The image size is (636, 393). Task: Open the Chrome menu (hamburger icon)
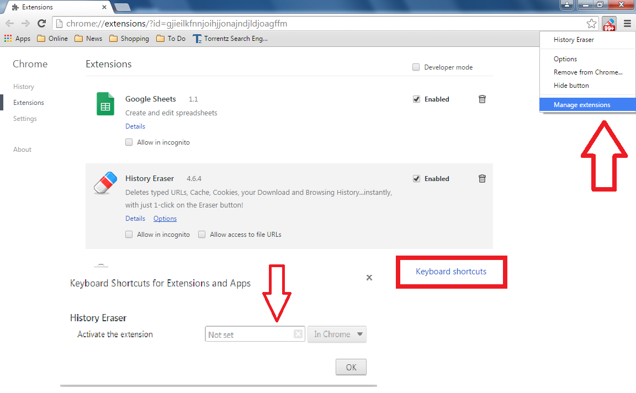click(x=627, y=24)
